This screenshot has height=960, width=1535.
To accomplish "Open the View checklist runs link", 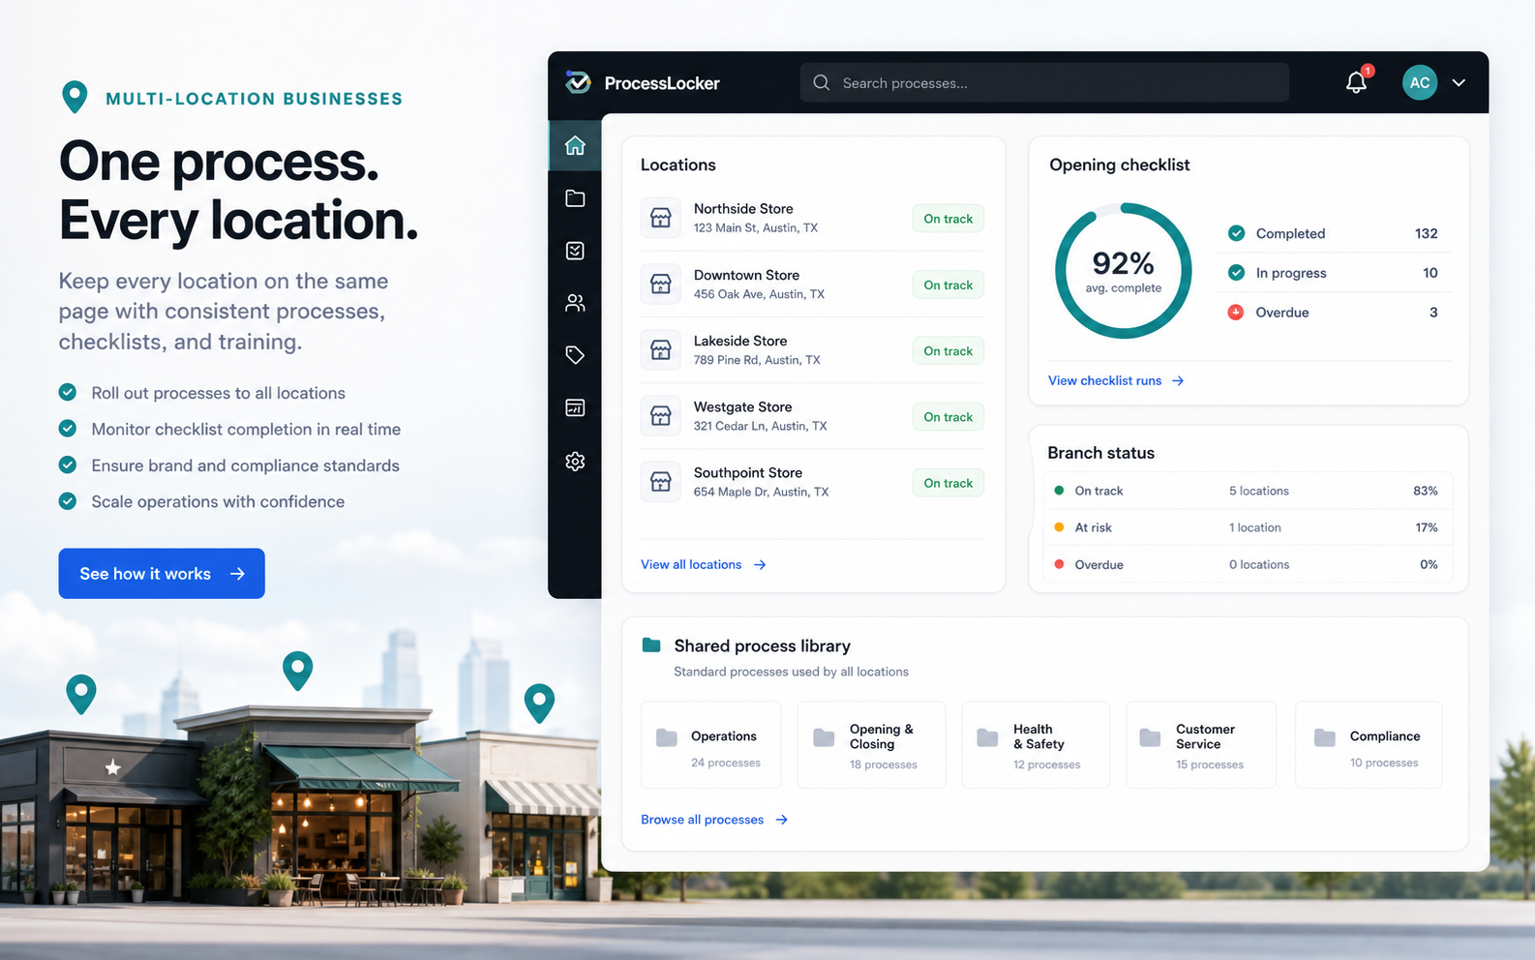I will [x=1116, y=380].
